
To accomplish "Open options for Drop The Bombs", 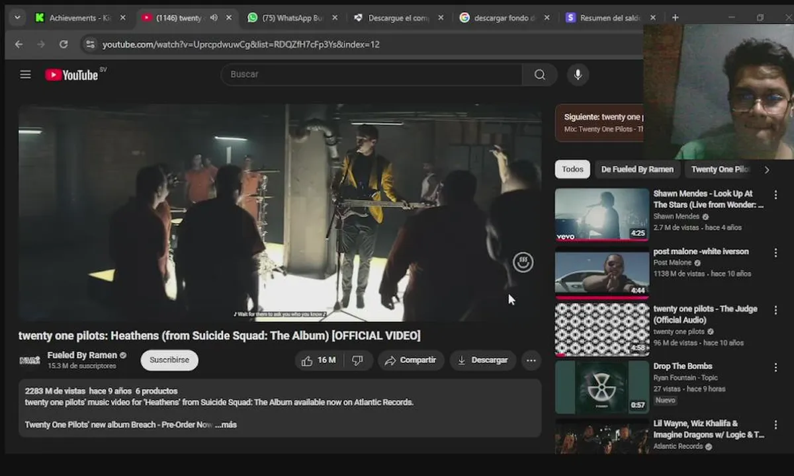I will point(776,368).
